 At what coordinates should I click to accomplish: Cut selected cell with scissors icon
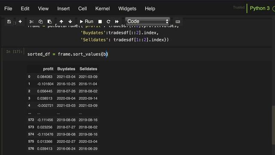click(31, 22)
